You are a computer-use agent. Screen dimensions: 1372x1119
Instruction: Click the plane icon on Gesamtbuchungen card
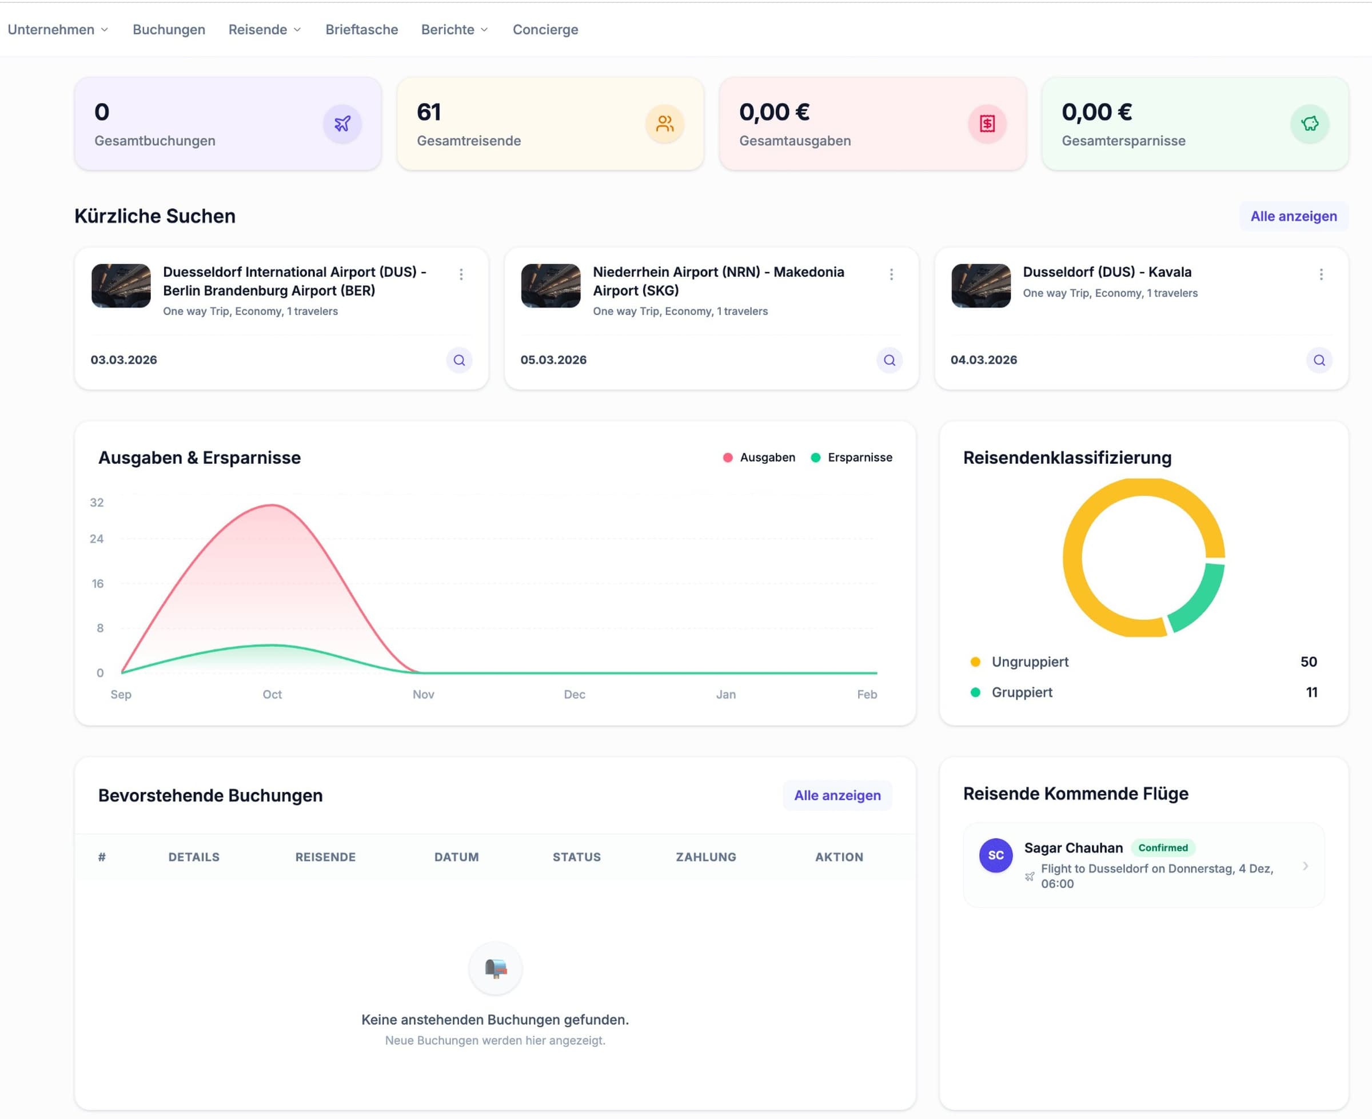pos(342,124)
